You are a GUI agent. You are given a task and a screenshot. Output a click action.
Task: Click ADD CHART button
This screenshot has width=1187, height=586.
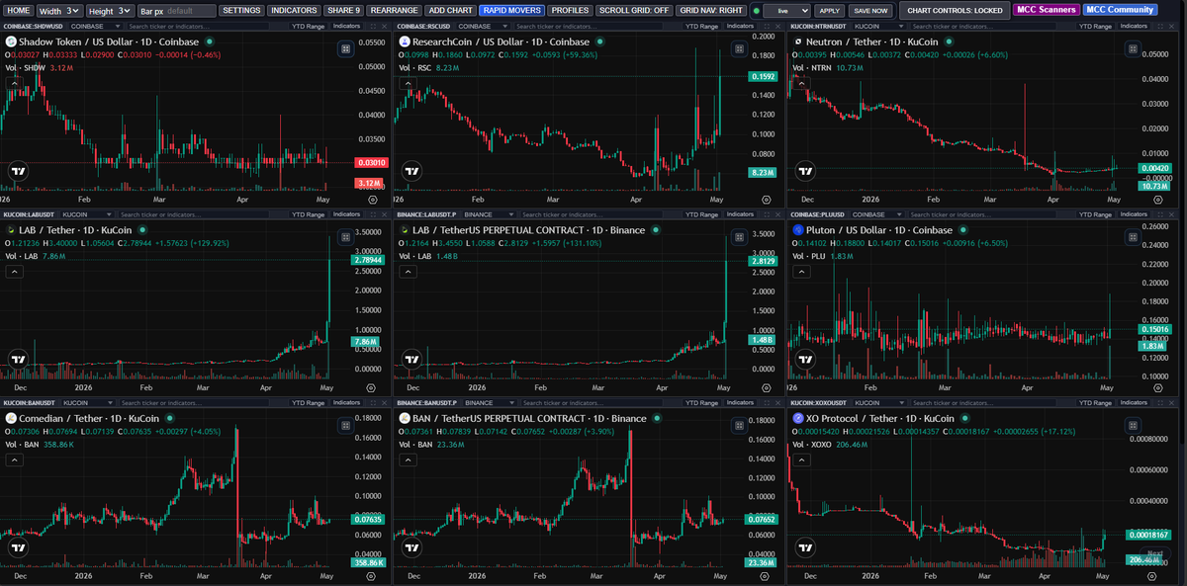click(449, 10)
